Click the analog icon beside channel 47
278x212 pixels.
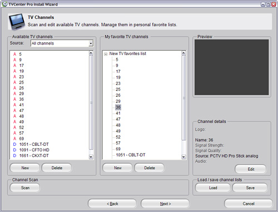pyautogui.click(x=14, y=110)
